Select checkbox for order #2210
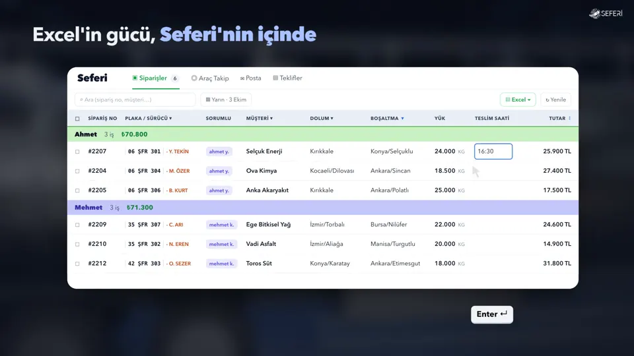The height and width of the screenshot is (356, 634). [x=77, y=244]
